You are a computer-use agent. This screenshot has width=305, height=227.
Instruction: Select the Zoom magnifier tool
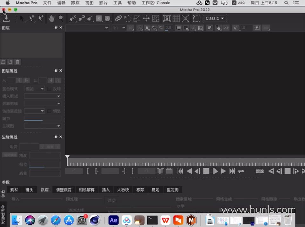[61, 18]
